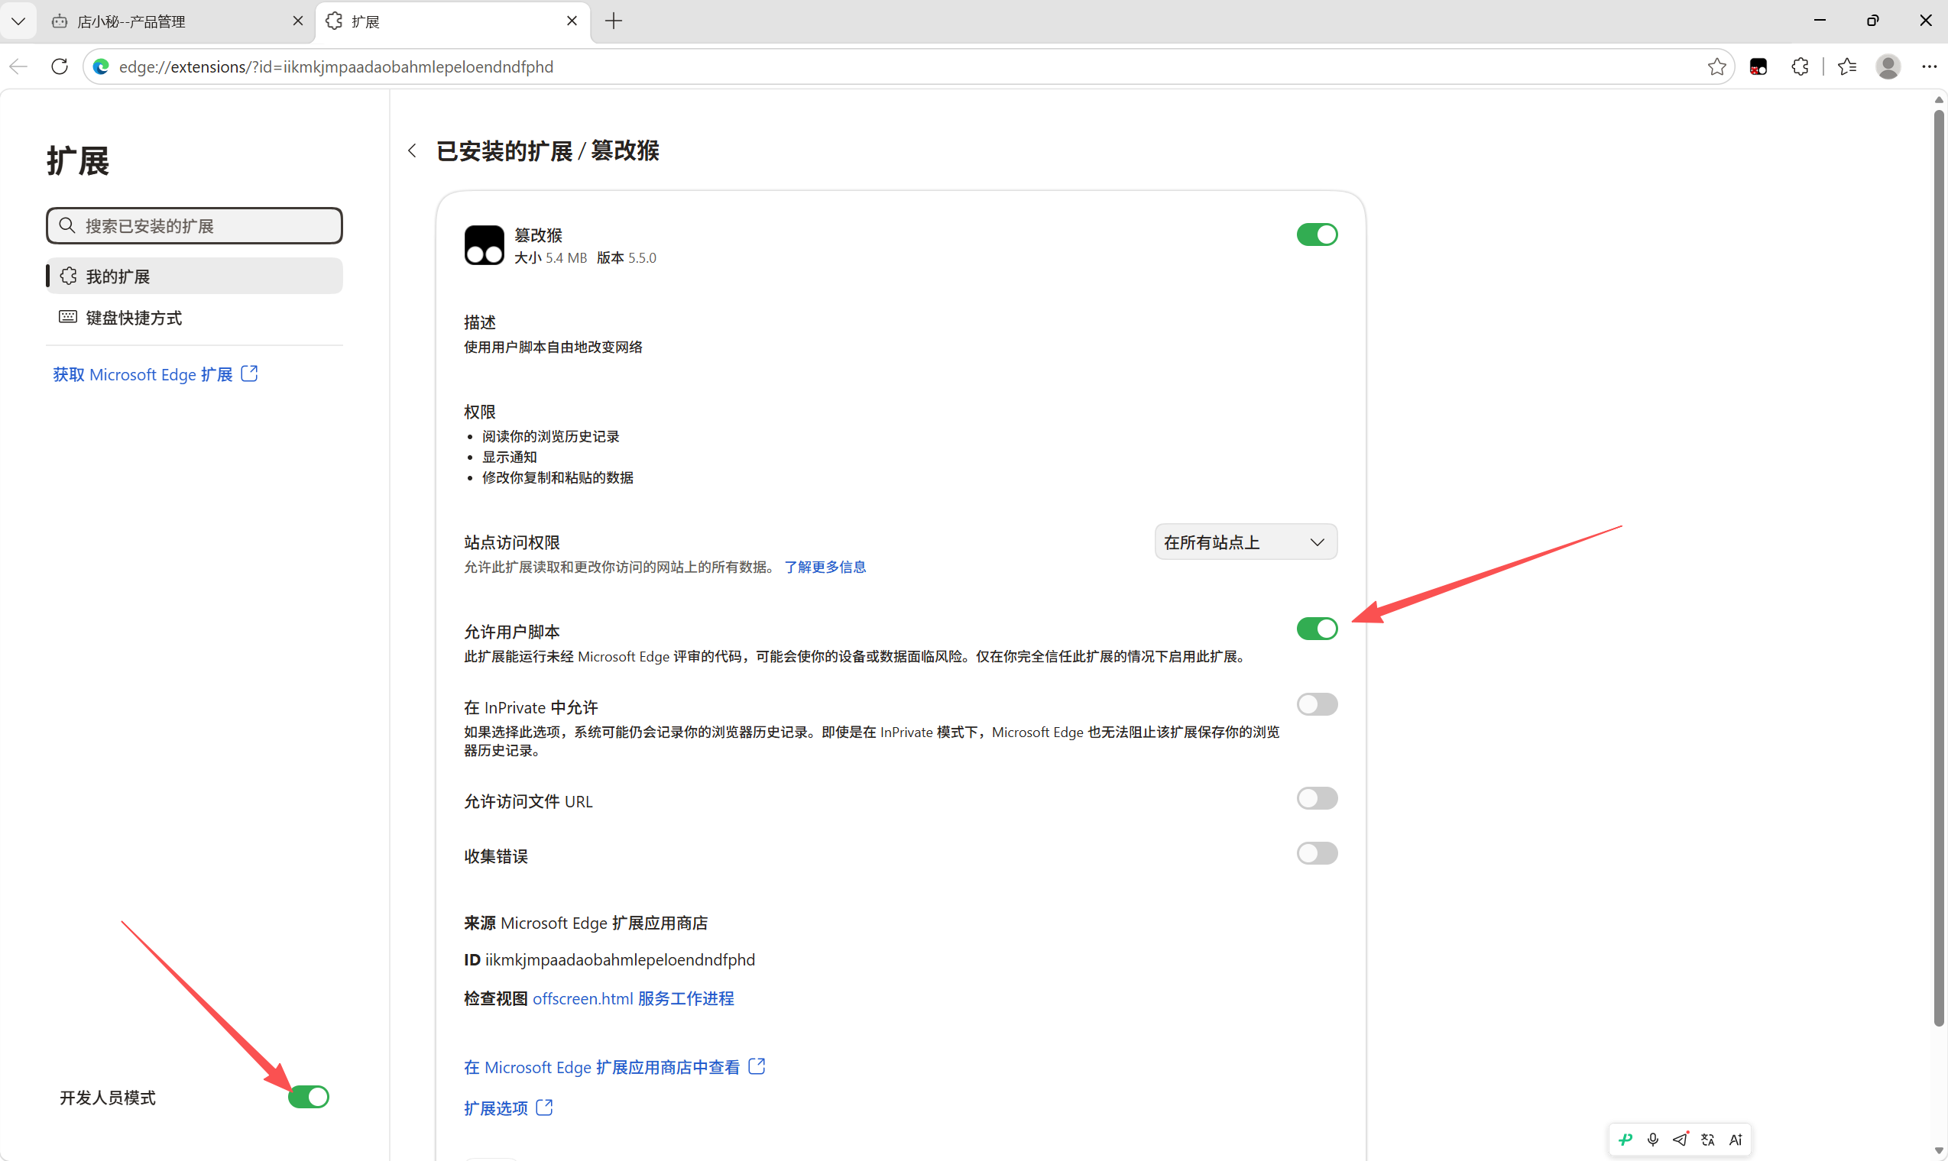Image resolution: width=1948 pixels, height=1161 pixels.
Task: Turn on 收集错误 switch
Action: pos(1317,852)
